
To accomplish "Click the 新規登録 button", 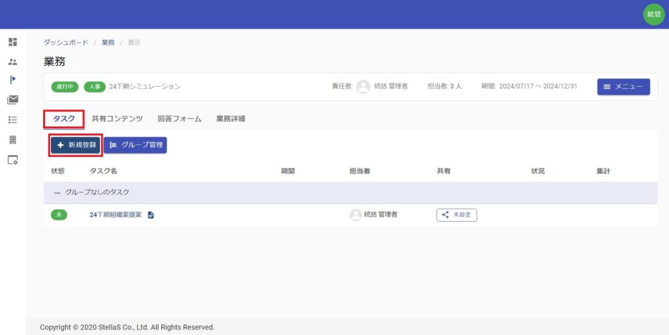I will point(76,145).
